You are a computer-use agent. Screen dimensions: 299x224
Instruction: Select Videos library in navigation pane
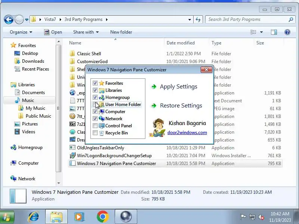(x=28, y=132)
